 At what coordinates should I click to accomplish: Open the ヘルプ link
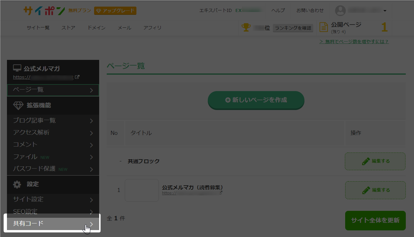[278, 10]
